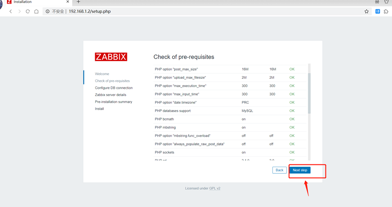The height and width of the screenshot is (207, 392).
Task: Click 'PHP bcmath' row text
Action: [164, 119]
